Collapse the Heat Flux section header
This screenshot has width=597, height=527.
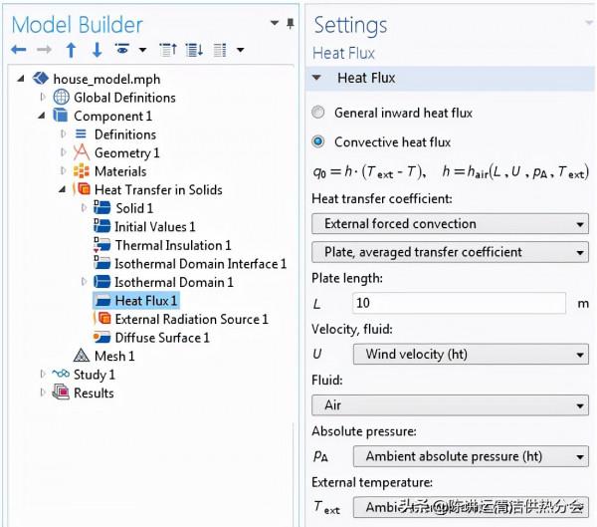coord(317,78)
